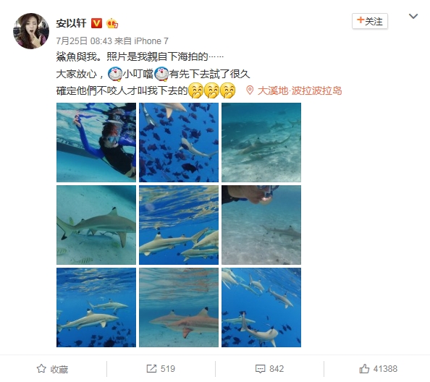430x382 pixels.
Task: Open the bottom-right photo of many sharks
Action: (261, 307)
